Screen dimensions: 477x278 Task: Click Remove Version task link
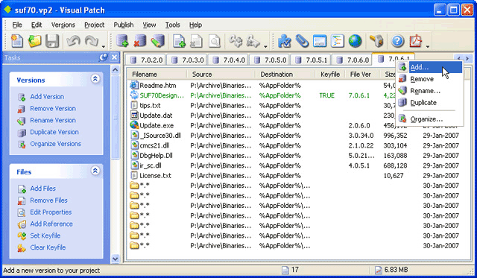(x=53, y=109)
